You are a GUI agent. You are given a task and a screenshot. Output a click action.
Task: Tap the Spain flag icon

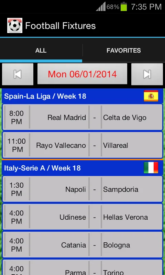coord(151,96)
